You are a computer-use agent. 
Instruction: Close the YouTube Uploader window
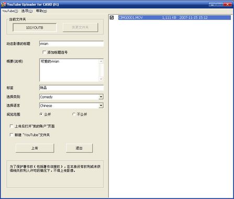228,4
